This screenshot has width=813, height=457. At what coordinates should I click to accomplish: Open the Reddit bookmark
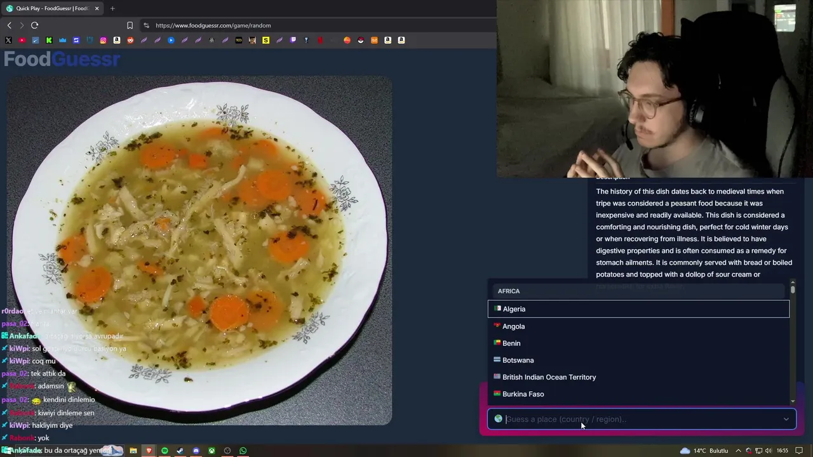click(130, 40)
